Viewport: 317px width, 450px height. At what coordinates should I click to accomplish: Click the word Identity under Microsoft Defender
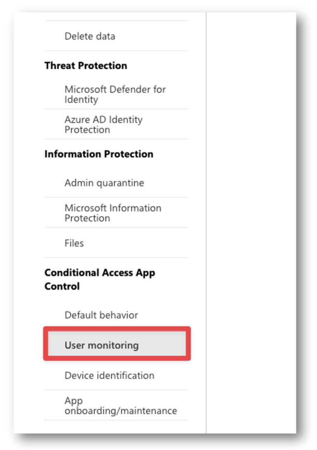click(81, 100)
